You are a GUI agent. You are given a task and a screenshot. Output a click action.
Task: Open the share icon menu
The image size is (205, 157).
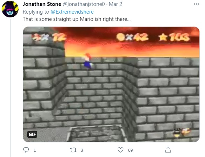[168, 150]
